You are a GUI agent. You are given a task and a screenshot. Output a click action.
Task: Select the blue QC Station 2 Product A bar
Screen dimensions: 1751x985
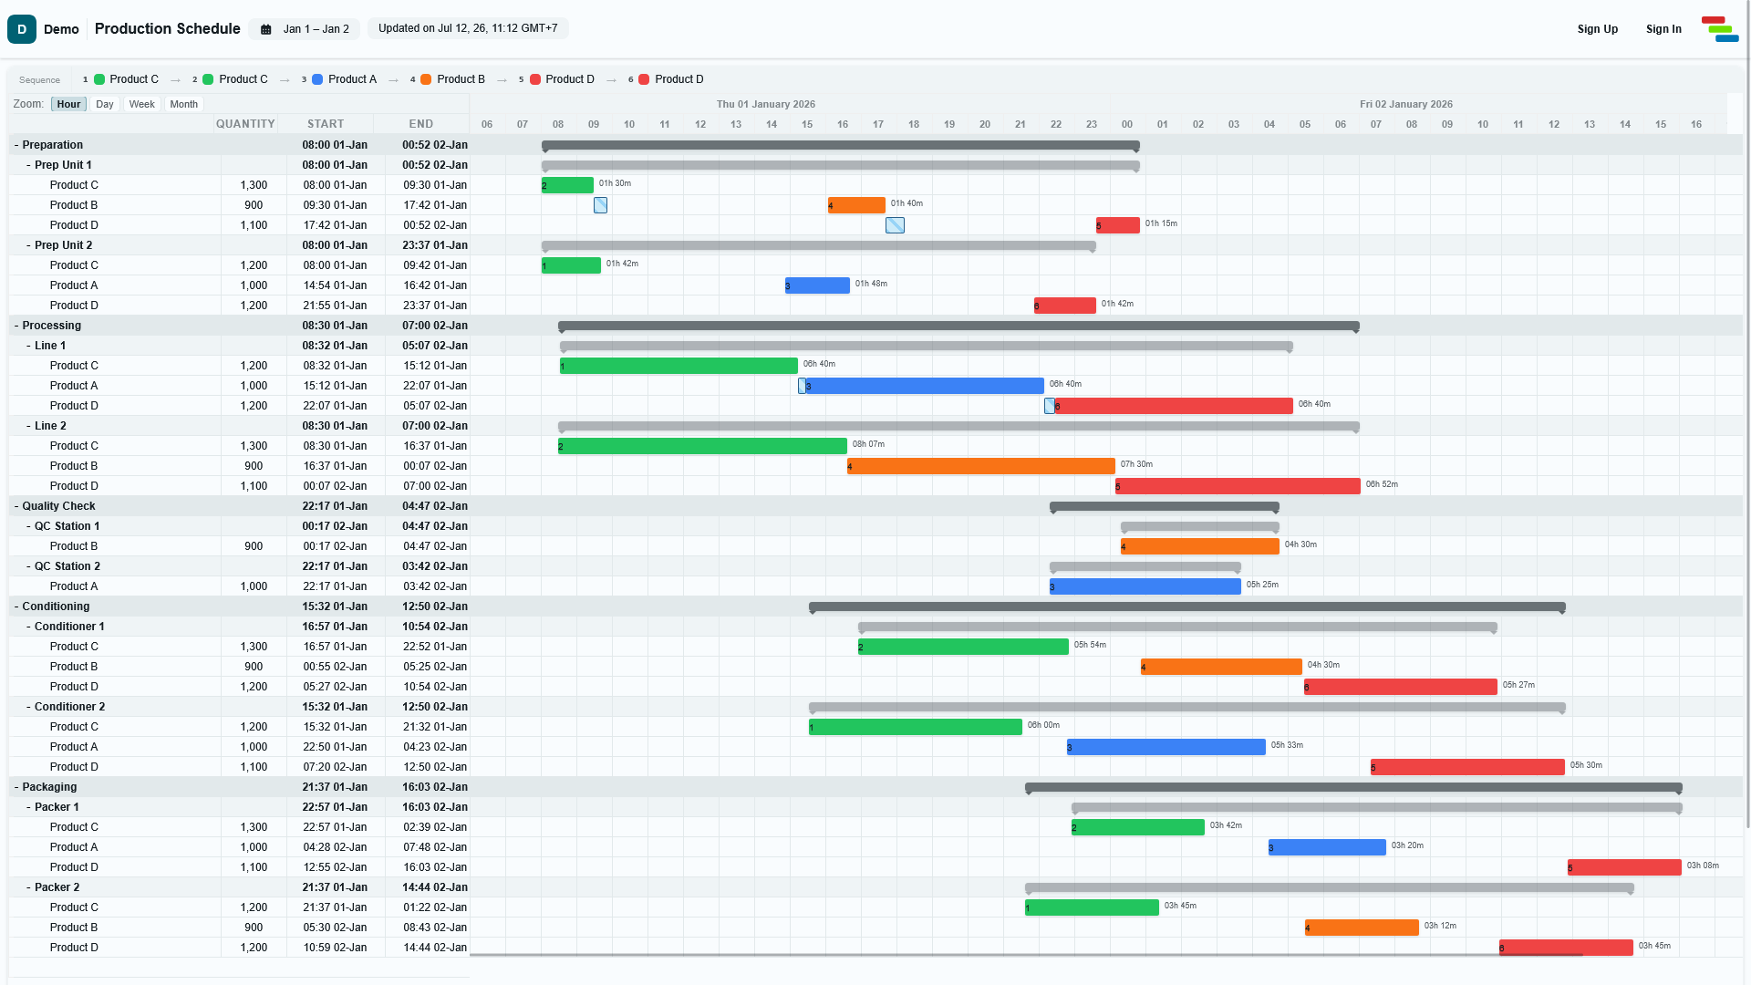click(1145, 586)
